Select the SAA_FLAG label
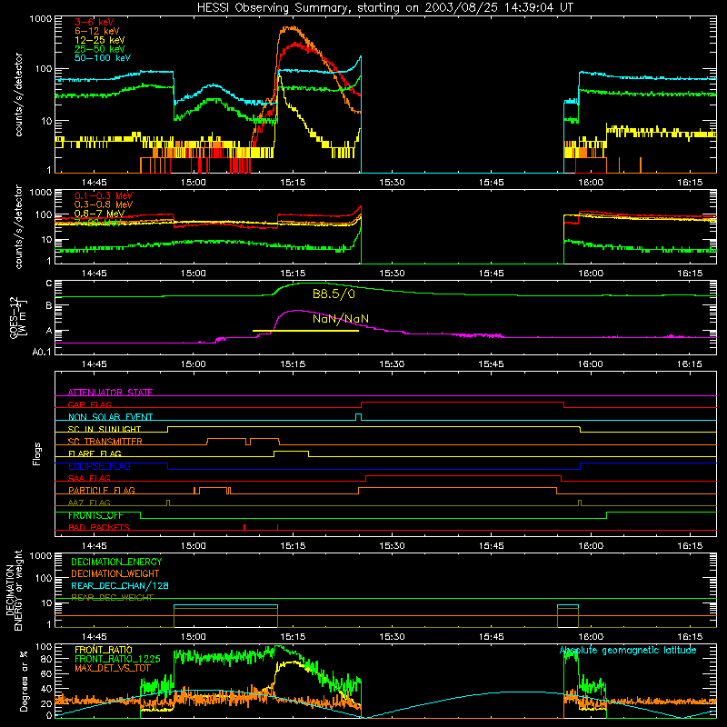 89,478
